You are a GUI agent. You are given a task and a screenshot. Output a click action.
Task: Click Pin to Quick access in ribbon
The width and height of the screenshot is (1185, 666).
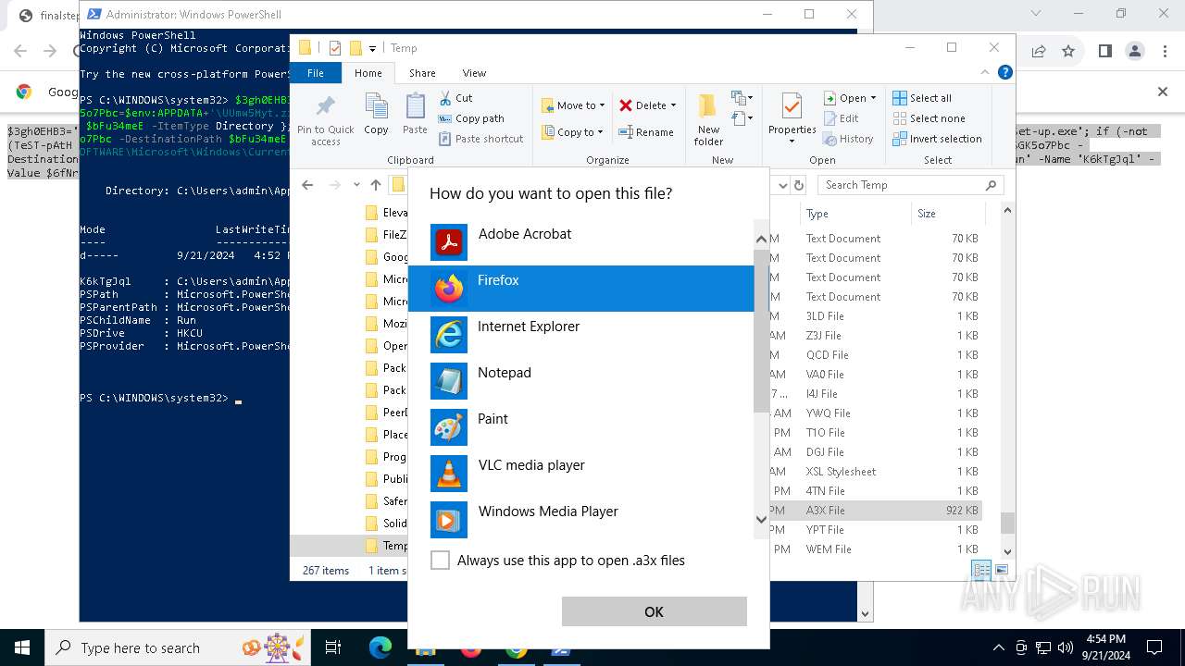(x=325, y=119)
